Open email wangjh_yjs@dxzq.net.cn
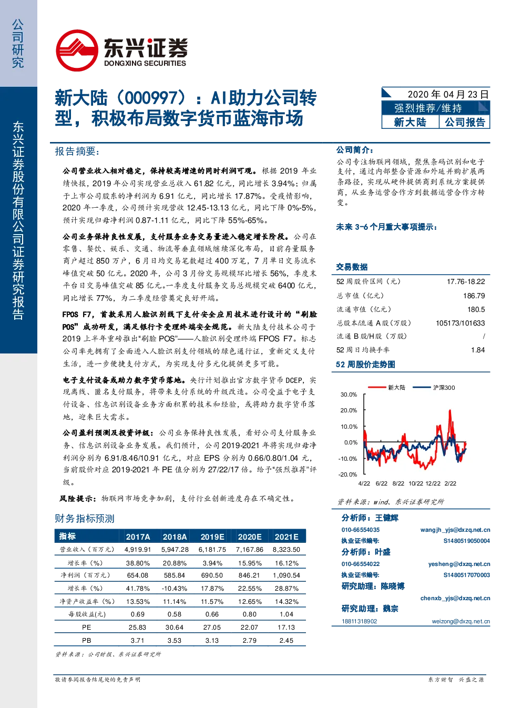This screenshot has height=708, width=522. point(455,530)
